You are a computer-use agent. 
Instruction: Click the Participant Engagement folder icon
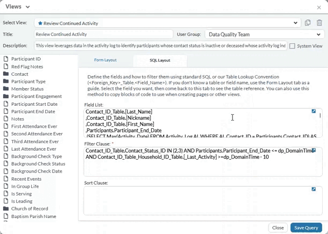(x=6, y=96)
